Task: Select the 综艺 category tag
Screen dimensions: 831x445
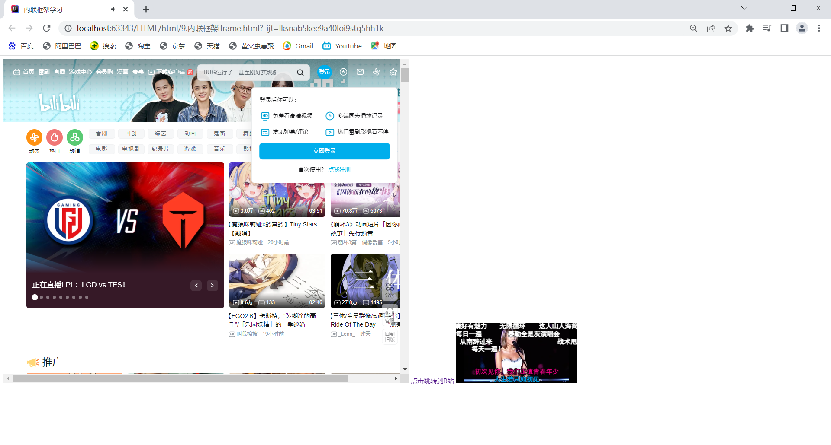Action: (x=160, y=133)
